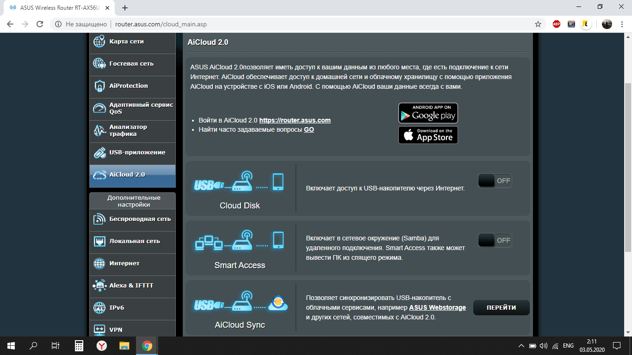Screen dimensions: 632x355
Task: Open Yandex Browser from the taskbar
Action: (102, 345)
